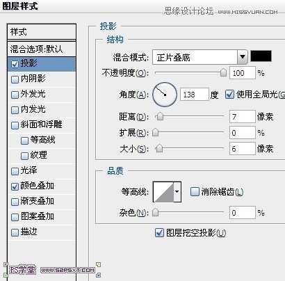285x281 pixels.
Task: Click the size field showing 6
Action: tap(243, 148)
